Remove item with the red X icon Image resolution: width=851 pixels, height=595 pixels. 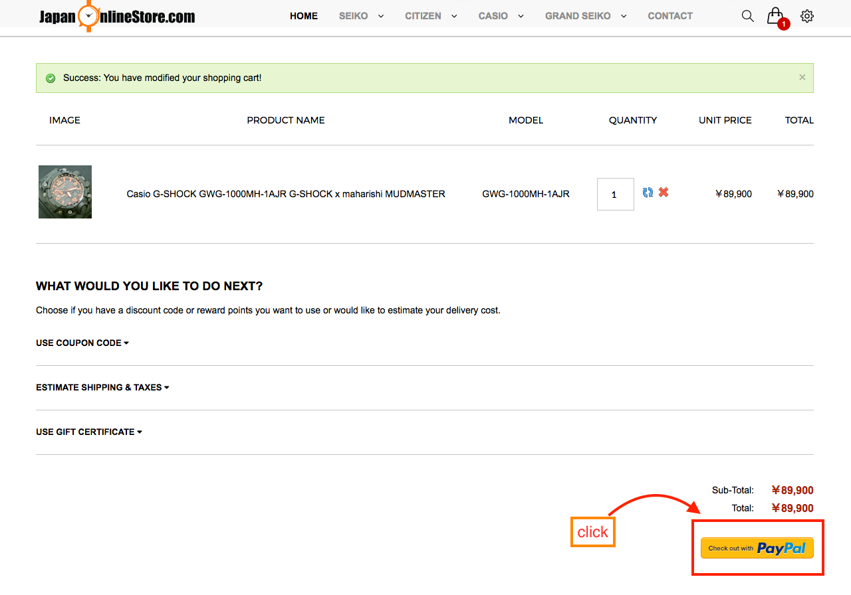tap(664, 192)
